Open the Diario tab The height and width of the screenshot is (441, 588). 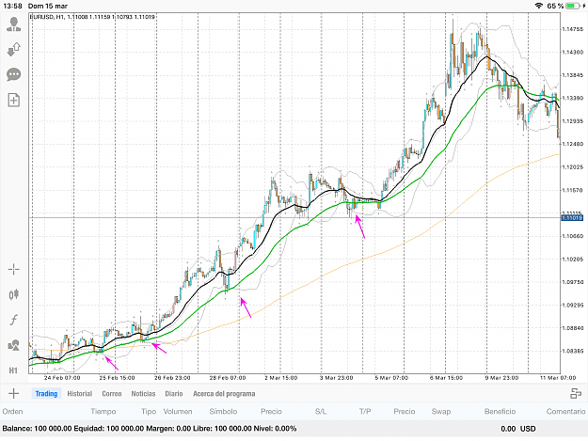(174, 394)
